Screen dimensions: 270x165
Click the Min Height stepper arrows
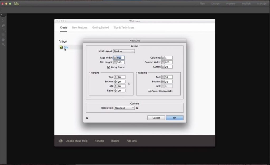[115, 62]
